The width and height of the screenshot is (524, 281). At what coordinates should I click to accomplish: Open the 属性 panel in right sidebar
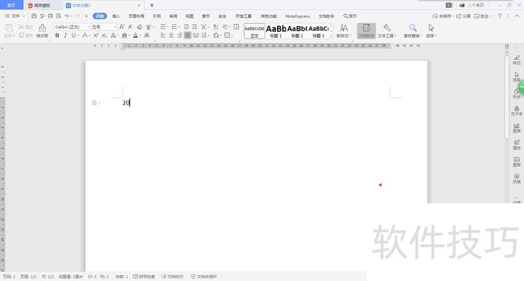[x=517, y=144]
